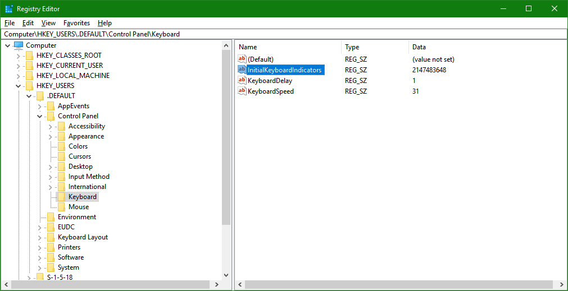The image size is (568, 291).
Task: Click the KeyboardSpeed data value 31
Action: [x=416, y=91]
